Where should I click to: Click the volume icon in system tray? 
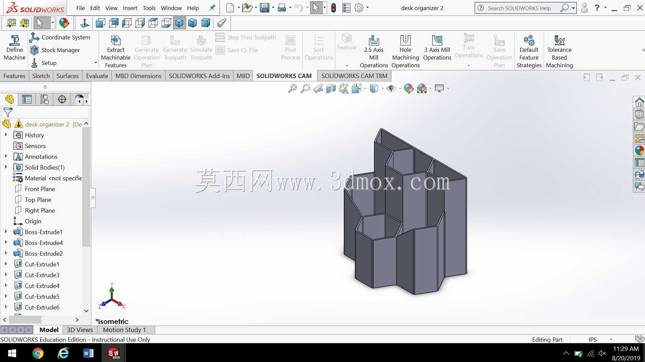point(602,354)
